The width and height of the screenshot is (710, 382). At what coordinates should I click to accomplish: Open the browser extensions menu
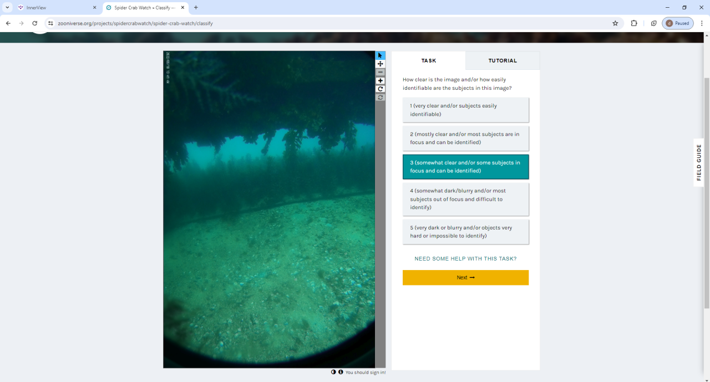tap(634, 23)
